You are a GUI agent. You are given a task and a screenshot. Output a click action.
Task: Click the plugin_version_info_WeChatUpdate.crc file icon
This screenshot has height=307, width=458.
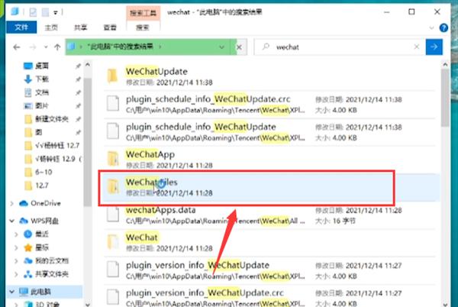point(113,297)
